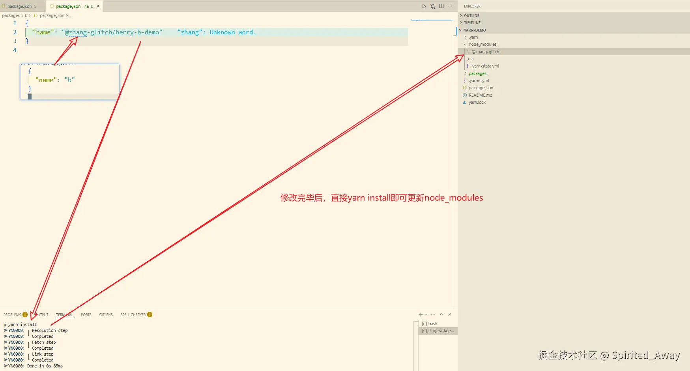Screen dimensions: 690x371
Task: Close the package.json ...\b tab
Action: 98,6
